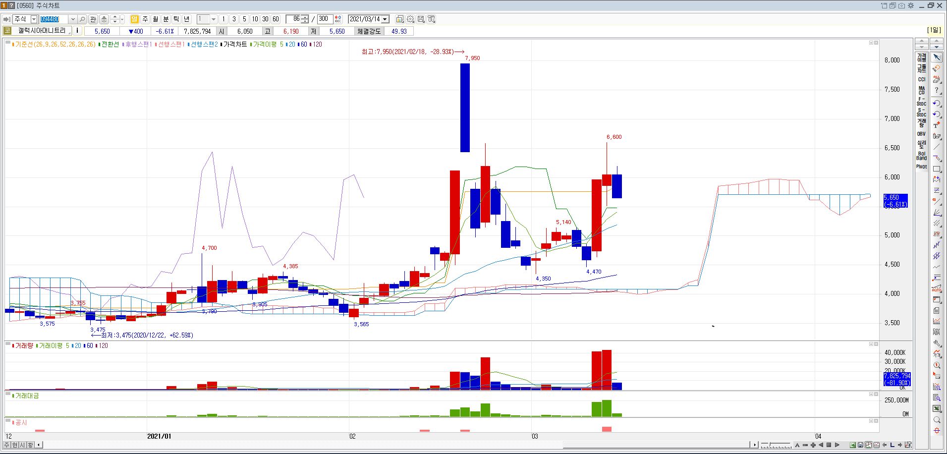Image resolution: width=947 pixels, height=454 pixels.
Task: Open the 주식 market type dropdown
Action: pos(34,19)
